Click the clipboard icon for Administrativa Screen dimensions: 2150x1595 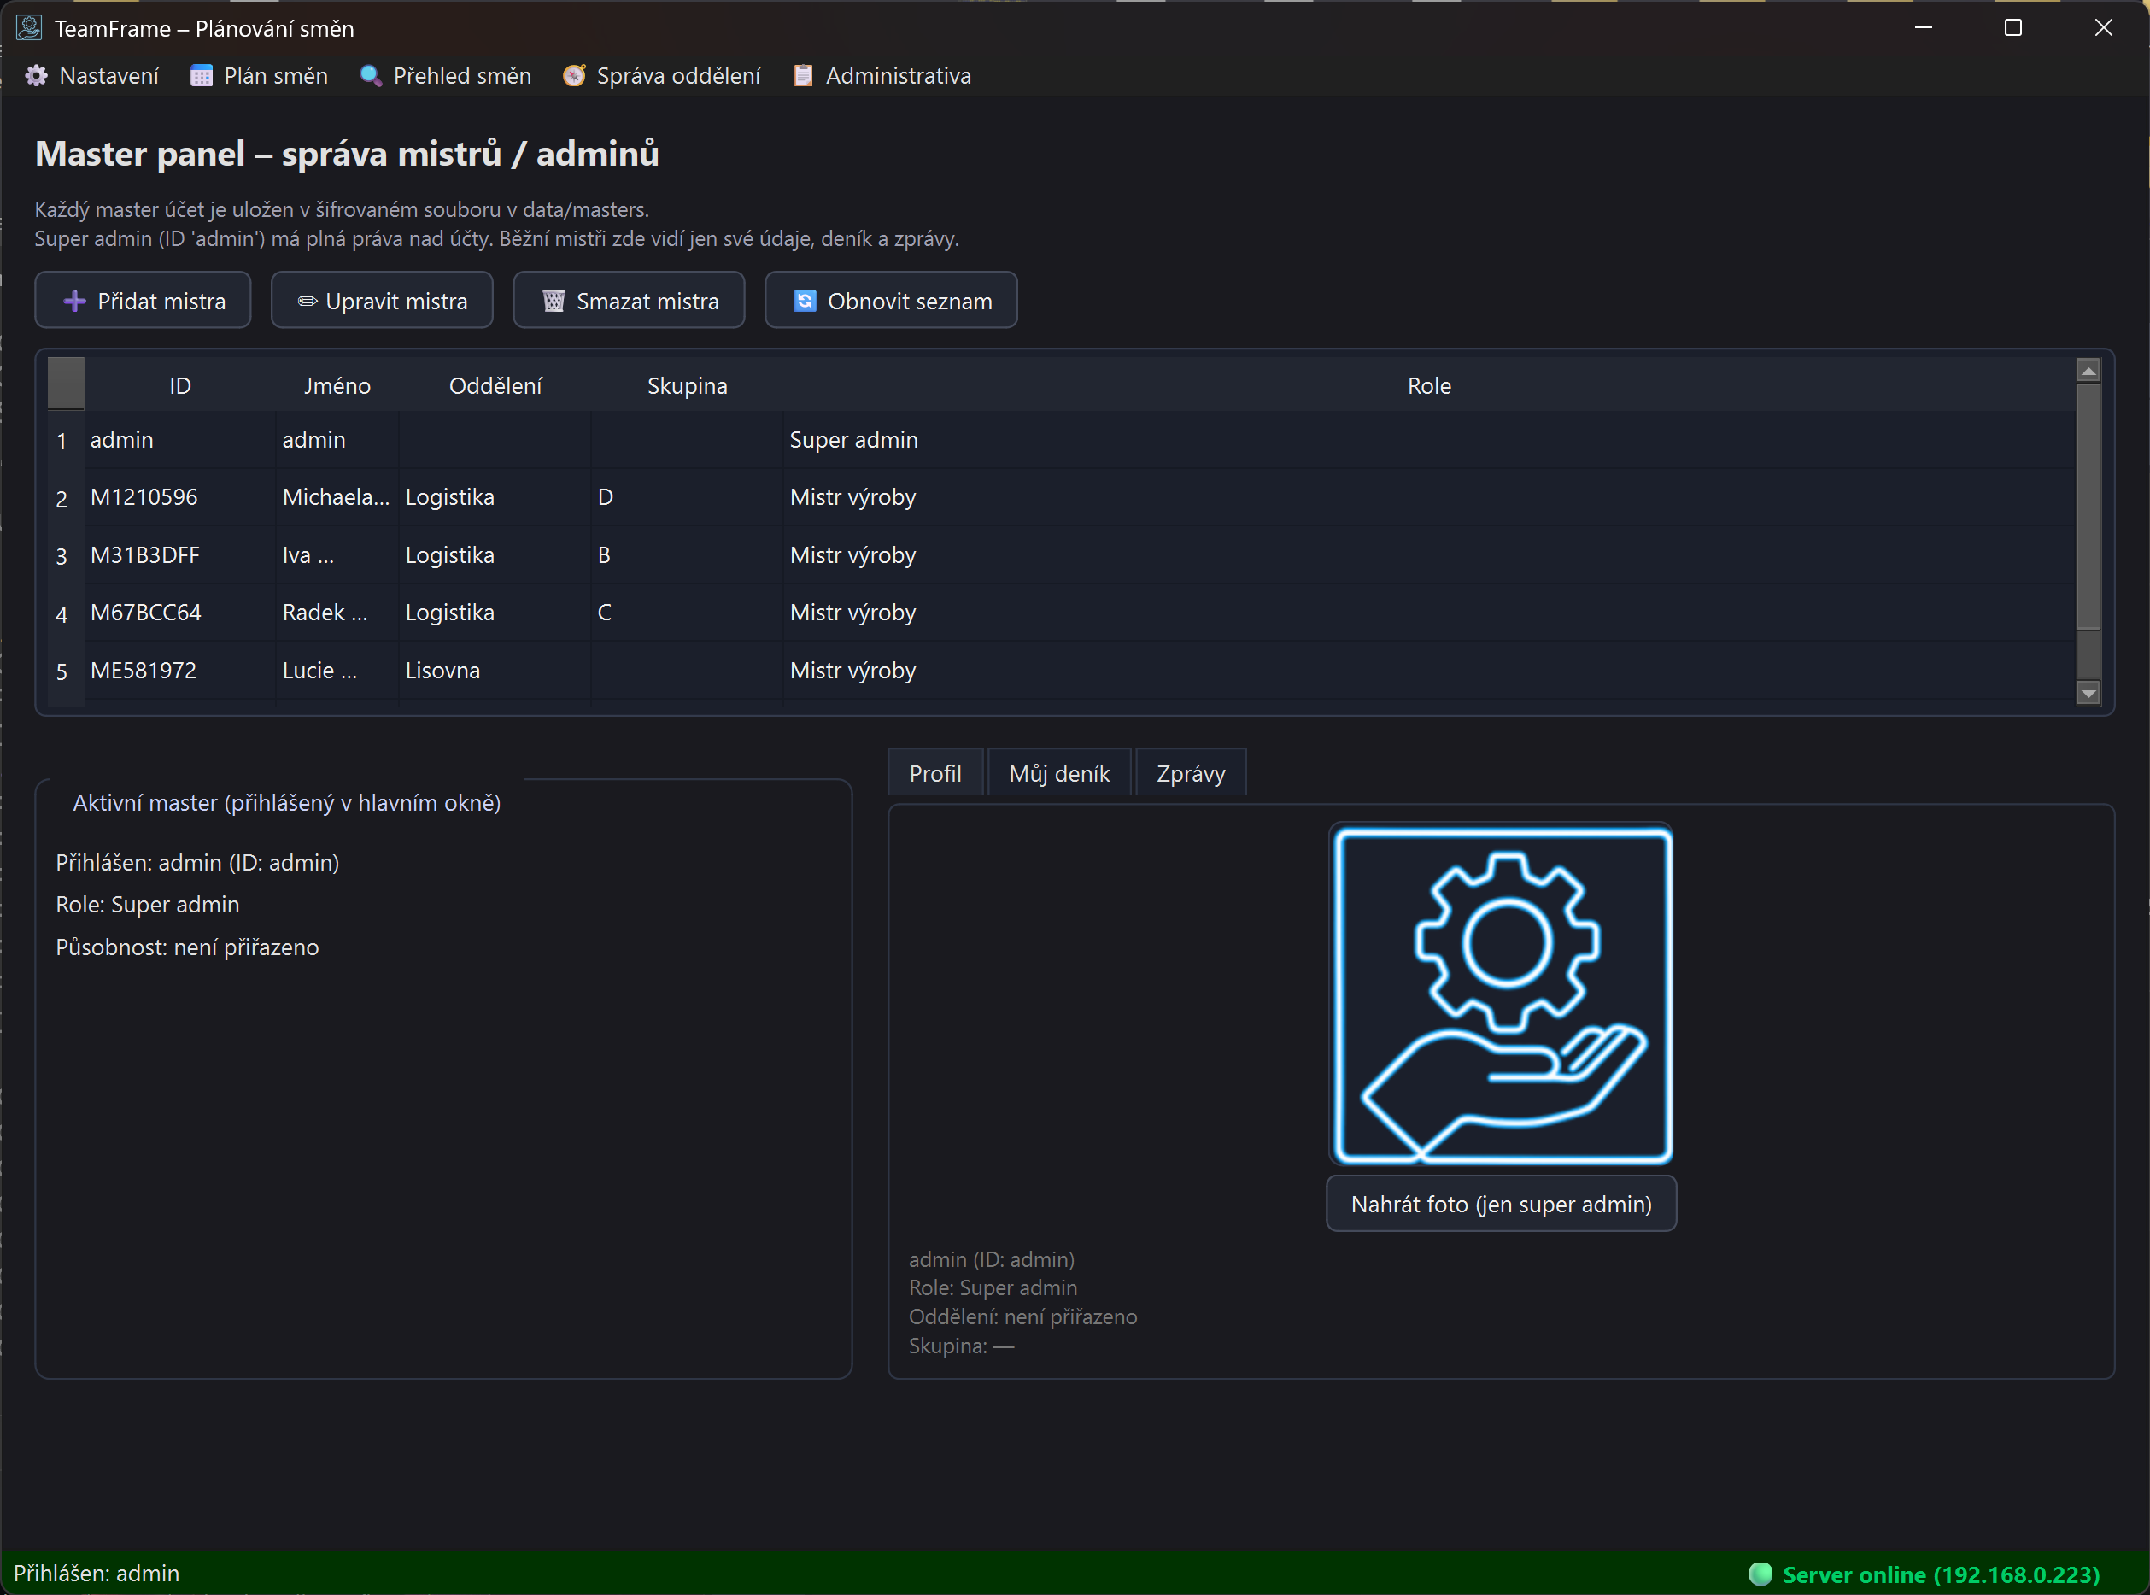pos(802,75)
